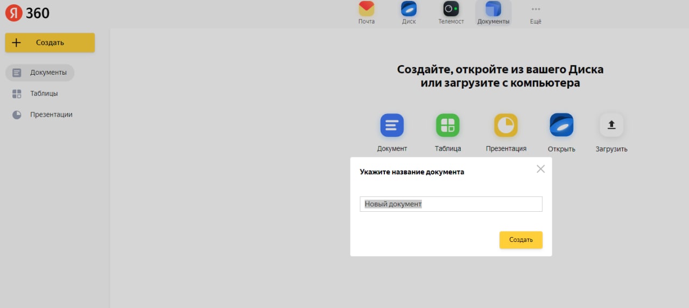This screenshot has width=689, height=308.
Task: Open a file from Disk via Открыть
Action: (561, 125)
